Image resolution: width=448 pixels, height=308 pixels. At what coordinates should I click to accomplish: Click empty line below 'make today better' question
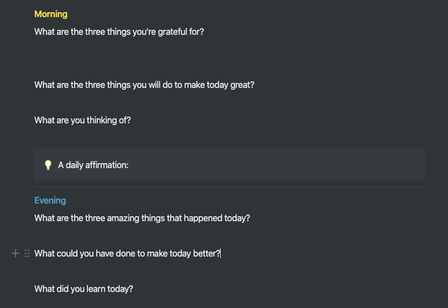pyautogui.click(x=229, y=271)
